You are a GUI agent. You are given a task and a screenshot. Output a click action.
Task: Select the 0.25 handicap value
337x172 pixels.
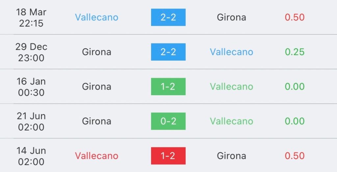(x=295, y=52)
